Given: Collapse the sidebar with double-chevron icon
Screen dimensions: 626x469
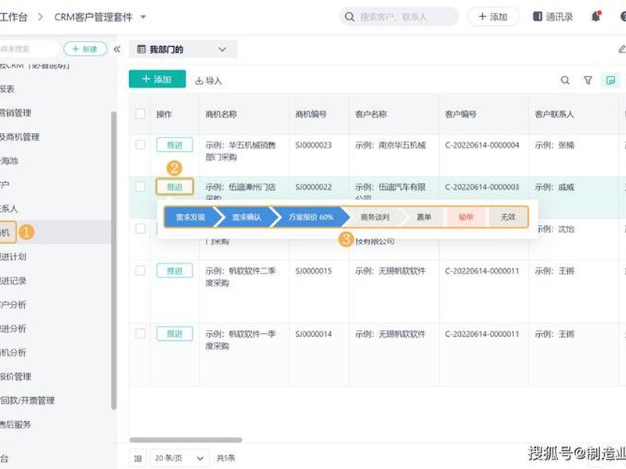Looking at the screenshot, I should coord(117,49).
